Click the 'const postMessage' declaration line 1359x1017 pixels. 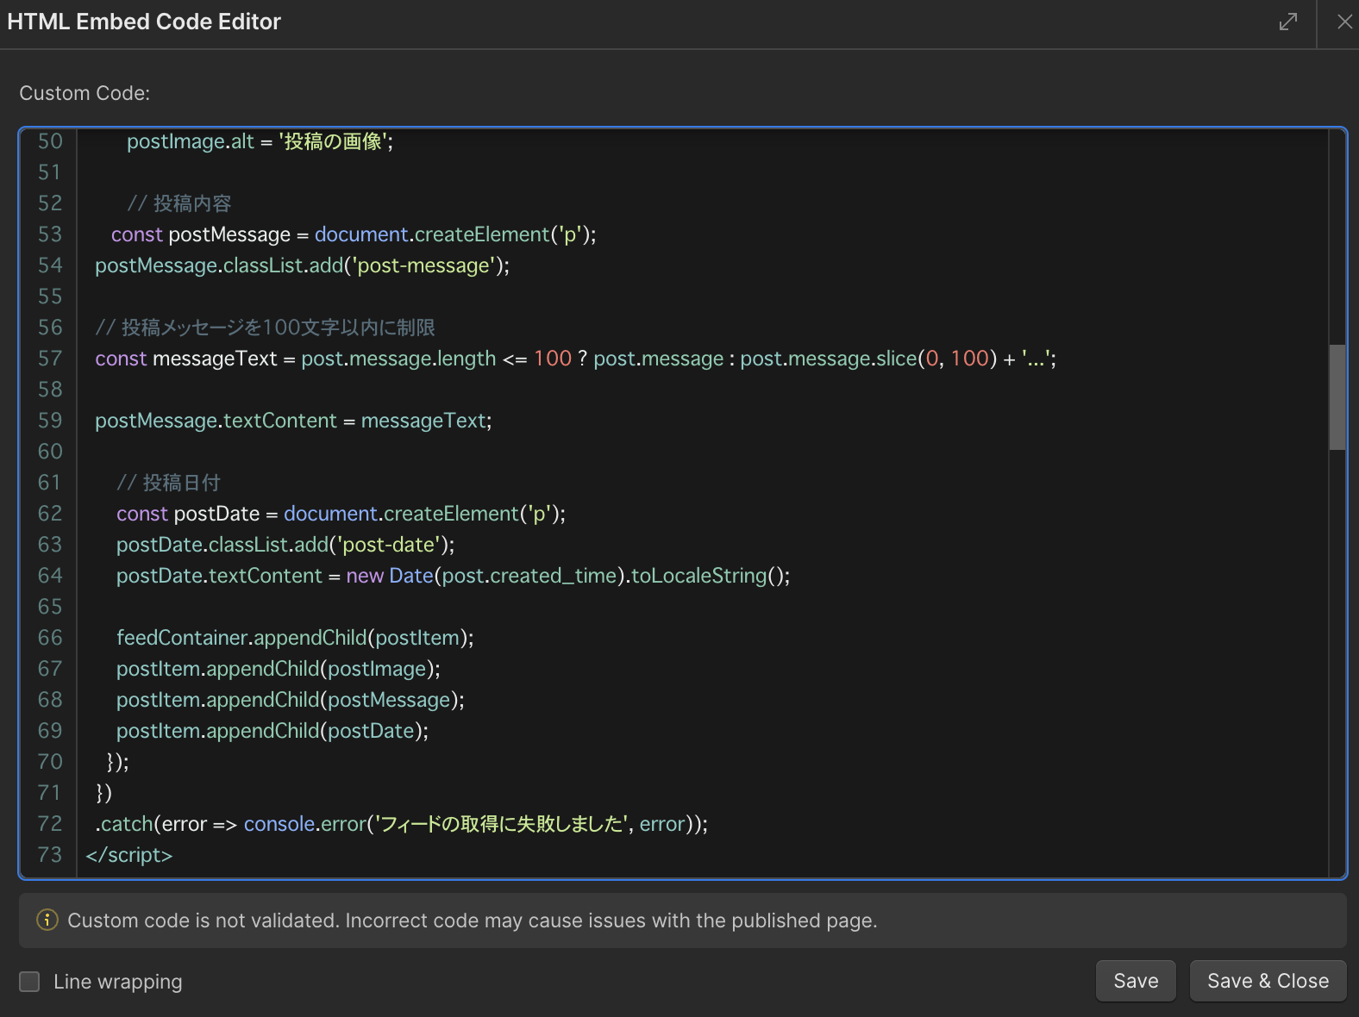click(354, 234)
